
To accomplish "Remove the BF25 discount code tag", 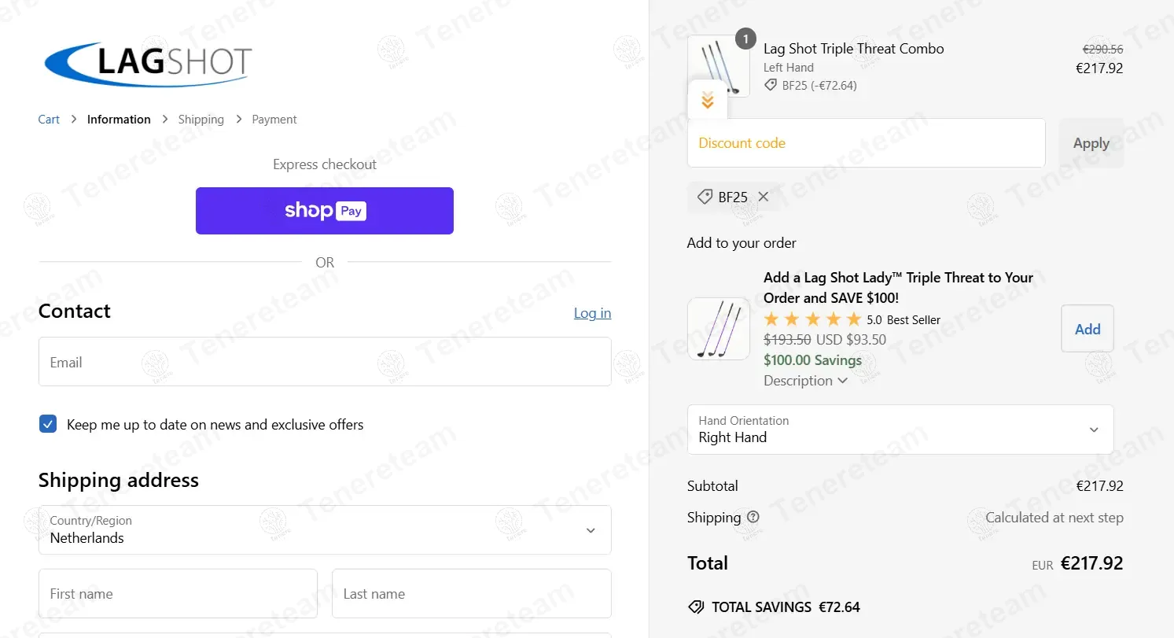I will coord(764,197).
